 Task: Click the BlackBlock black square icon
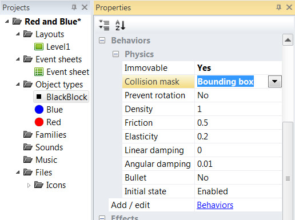39,97
